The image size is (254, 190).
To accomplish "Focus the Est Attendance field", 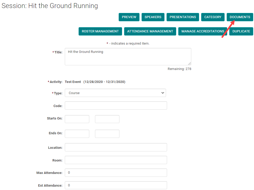I will (116, 185).
